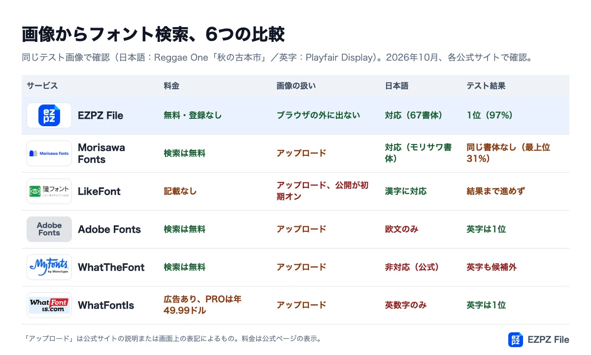Click 検索は無料 in WhatTheFont row
Image resolution: width=591 pixels, height=355 pixels.
click(x=185, y=267)
